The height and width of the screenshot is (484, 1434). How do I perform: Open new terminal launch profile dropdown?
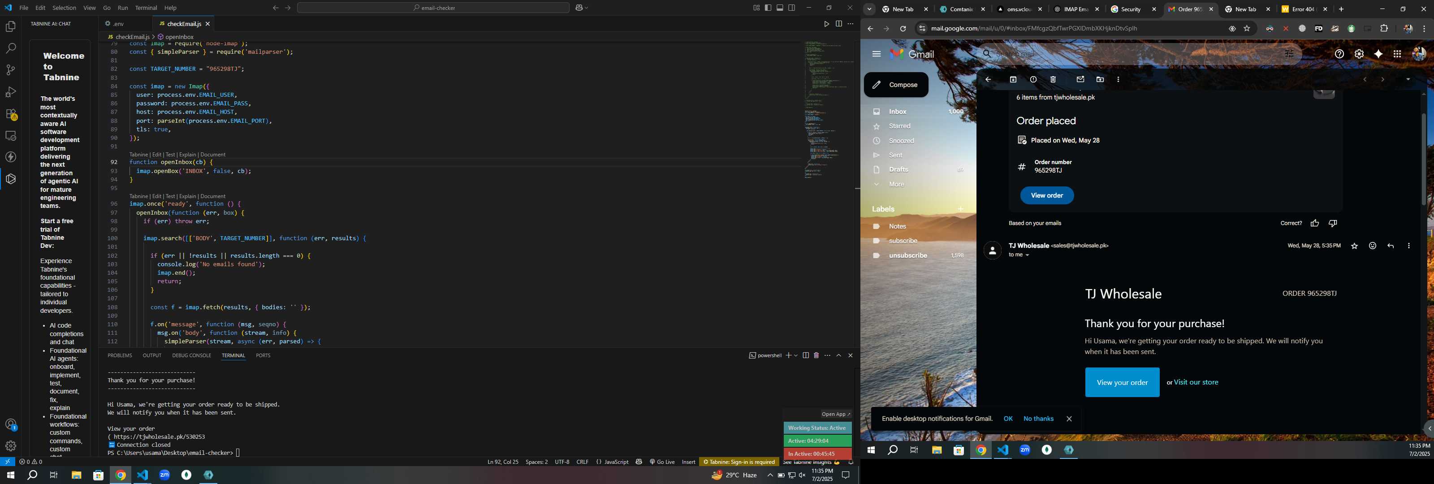(796, 355)
